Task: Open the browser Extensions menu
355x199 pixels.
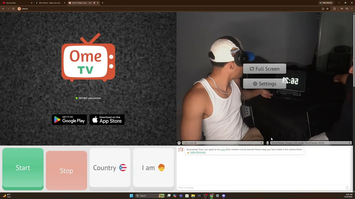Action: [x=334, y=9]
